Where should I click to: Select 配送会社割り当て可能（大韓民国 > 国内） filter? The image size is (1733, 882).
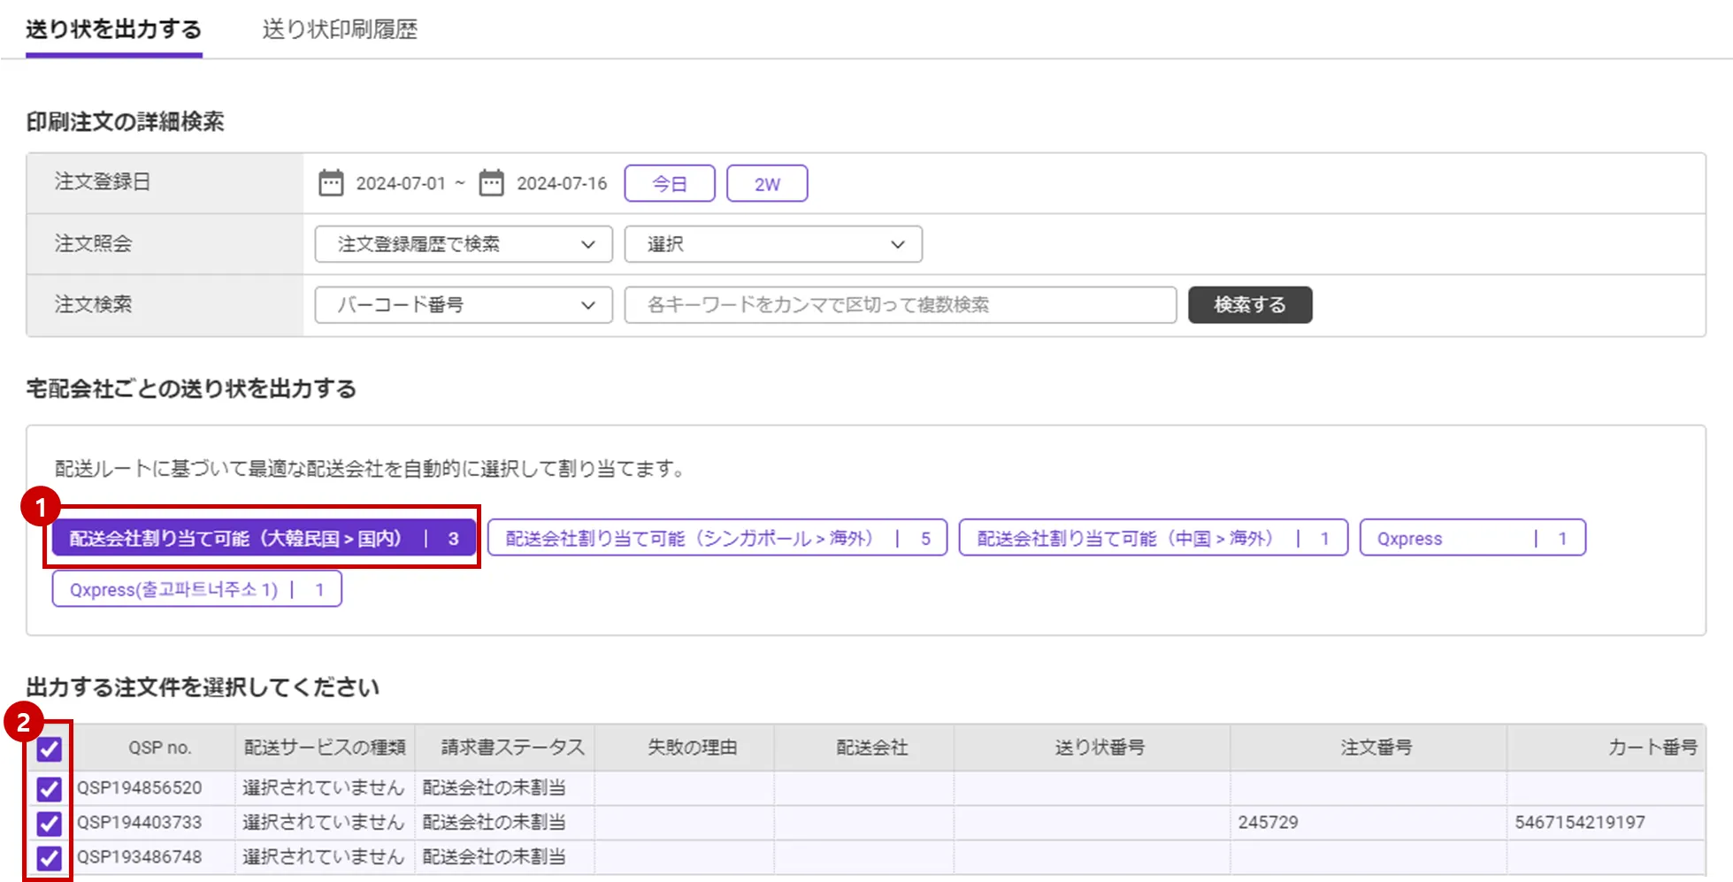(264, 538)
